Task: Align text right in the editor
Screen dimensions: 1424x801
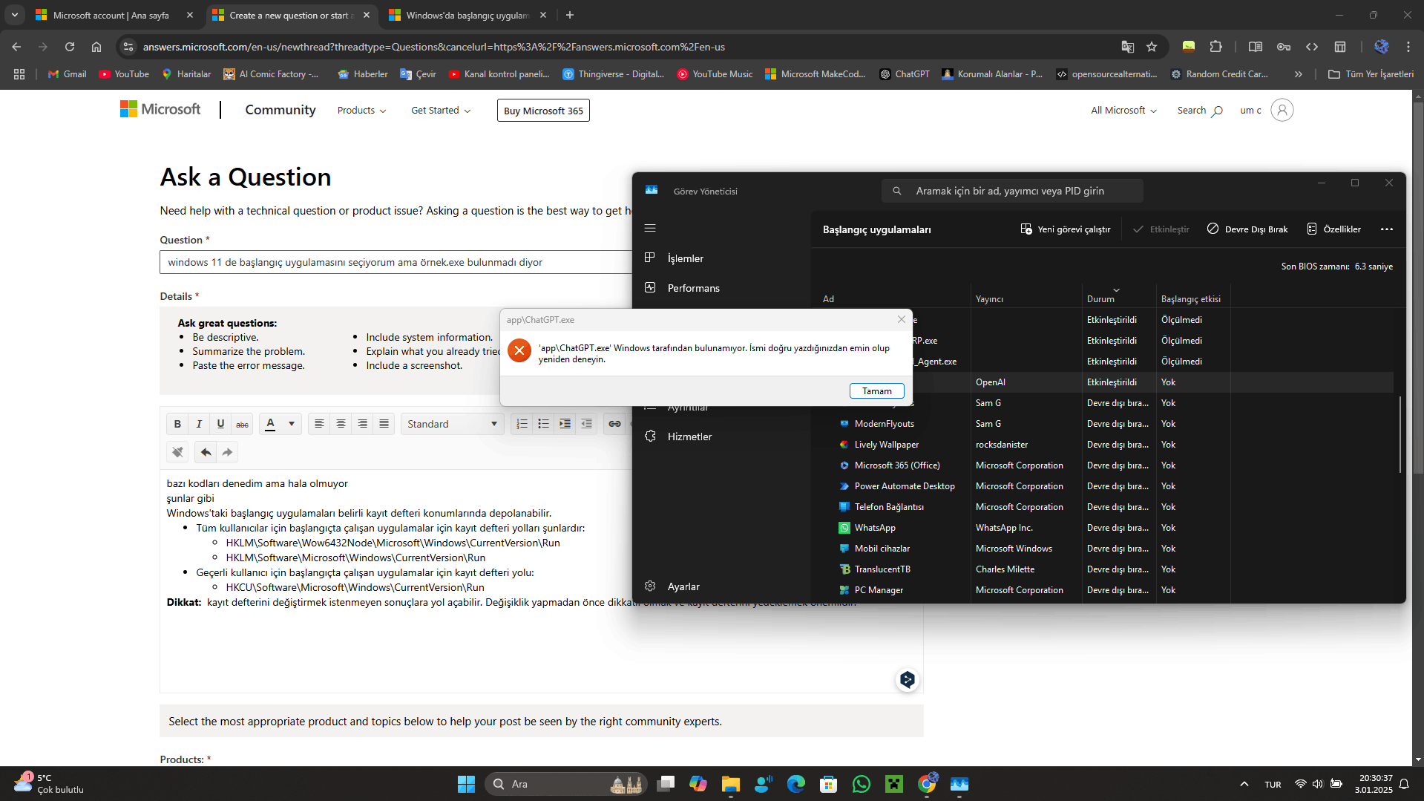Action: point(362,424)
